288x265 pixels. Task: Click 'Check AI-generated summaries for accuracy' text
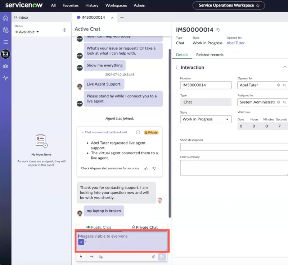110,168
